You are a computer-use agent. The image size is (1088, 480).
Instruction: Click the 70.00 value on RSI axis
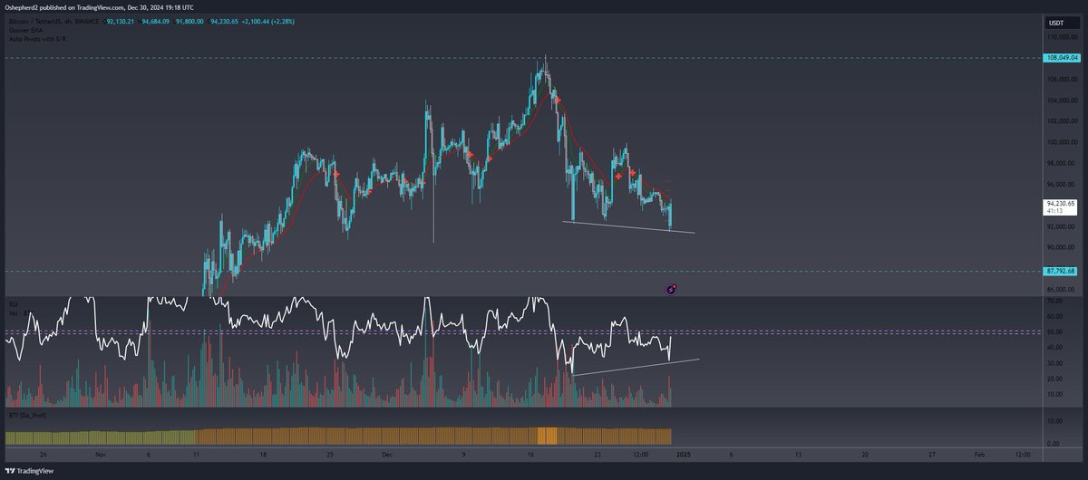1053,300
